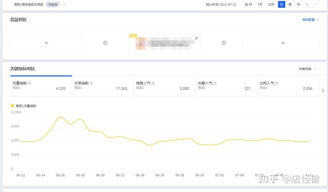The height and width of the screenshot is (192, 328).
Task: Switch the time range to 7天
Action: [260, 5]
